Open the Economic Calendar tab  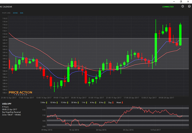tap(6, 7)
